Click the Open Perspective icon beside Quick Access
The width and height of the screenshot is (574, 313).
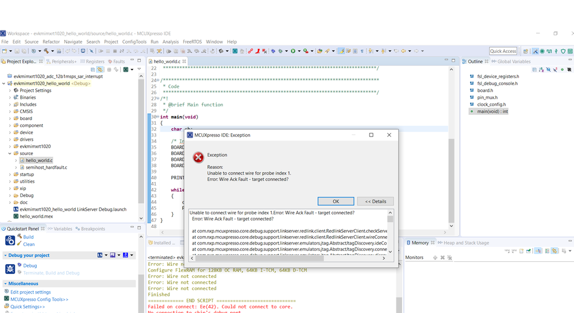[526, 51]
